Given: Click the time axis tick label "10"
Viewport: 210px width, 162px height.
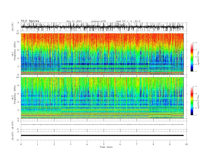Looking at the screenshot, I should pos(186,144).
